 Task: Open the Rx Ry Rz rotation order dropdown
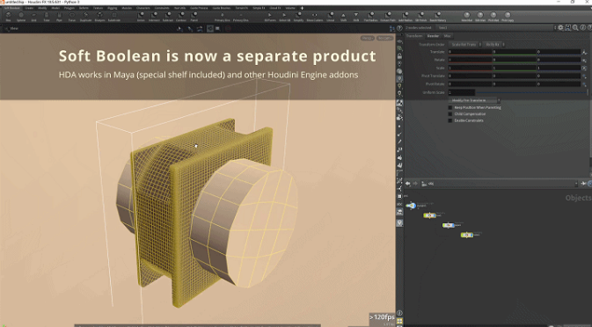493,44
